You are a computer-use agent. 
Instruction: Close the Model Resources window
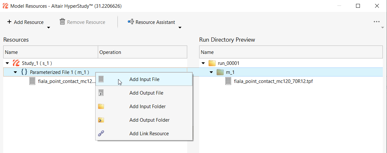click(377, 6)
